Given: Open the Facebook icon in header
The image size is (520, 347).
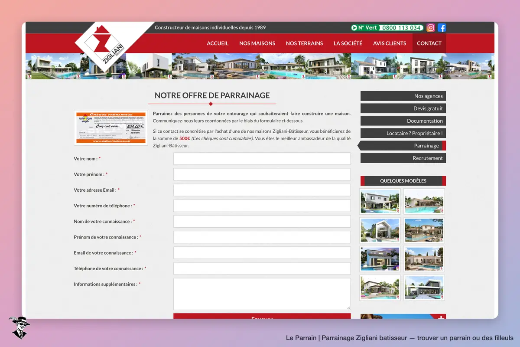Looking at the screenshot, I should tap(442, 28).
